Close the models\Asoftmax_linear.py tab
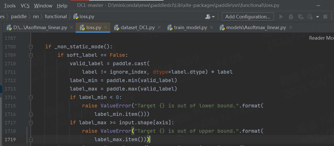Viewport: 334px width, 146px height. [290, 27]
